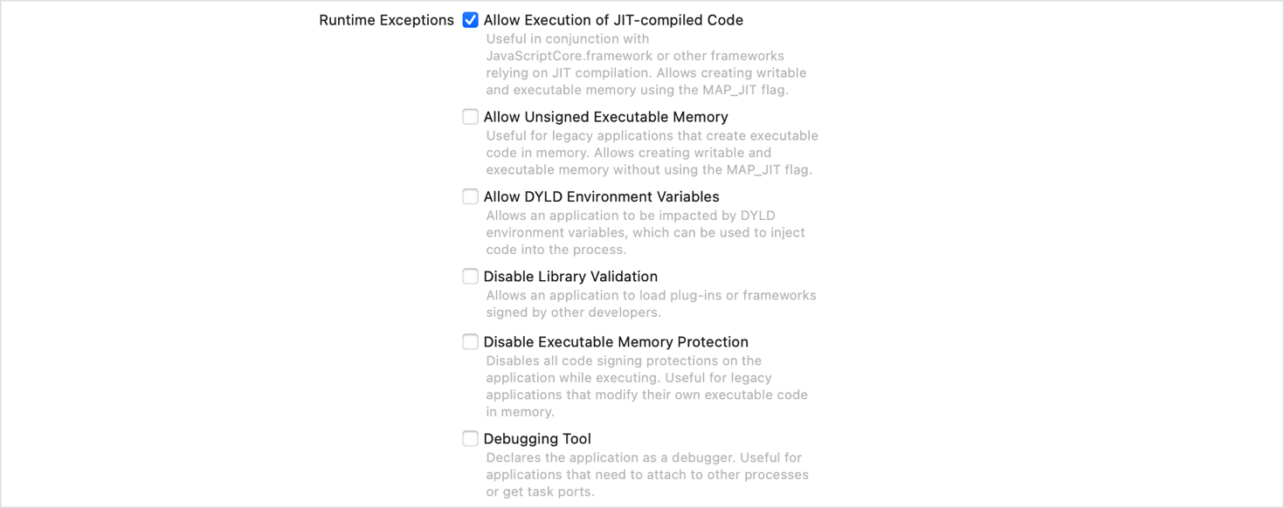Enable the Allow Unsigned Executable Memory checkbox
Screen dimensions: 1284x508
470,117
